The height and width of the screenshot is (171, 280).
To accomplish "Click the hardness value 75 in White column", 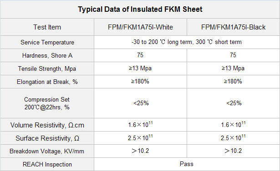I will [140, 55].
